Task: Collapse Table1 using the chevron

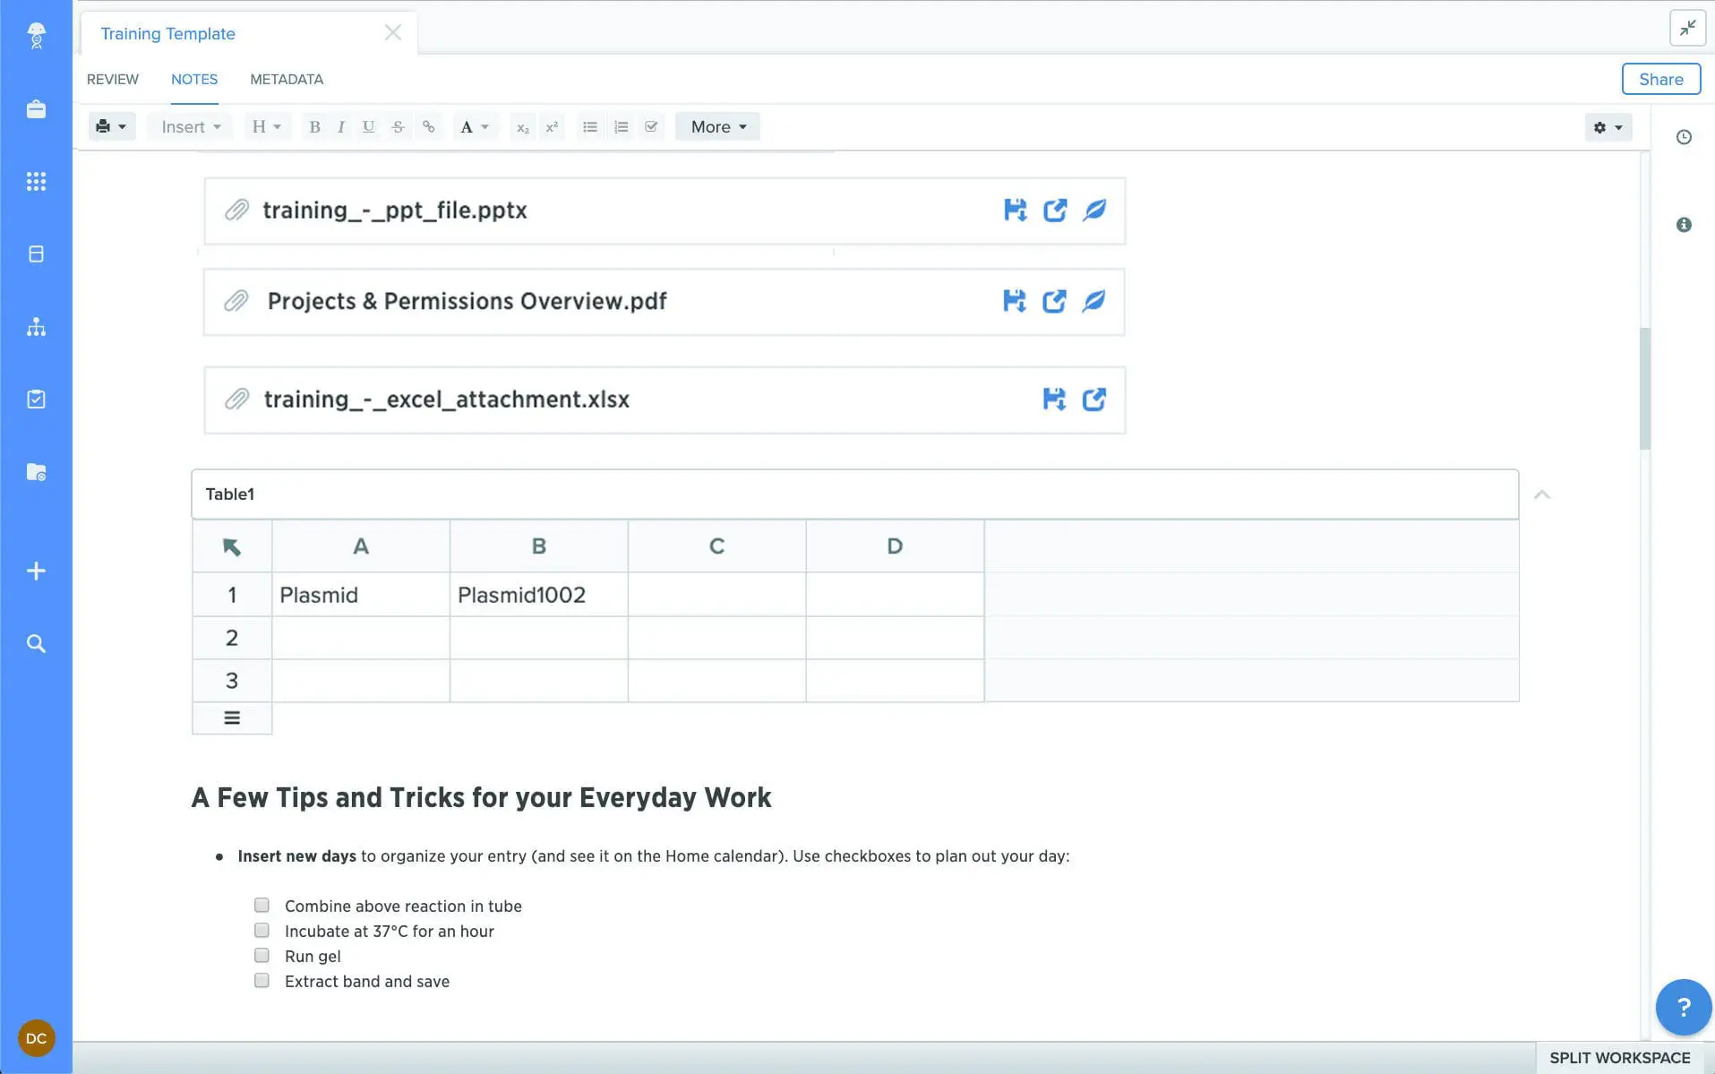Action: tap(1542, 494)
